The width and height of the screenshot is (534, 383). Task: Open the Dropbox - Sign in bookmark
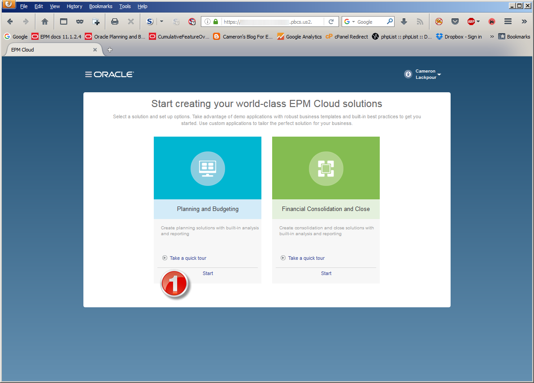coord(459,36)
